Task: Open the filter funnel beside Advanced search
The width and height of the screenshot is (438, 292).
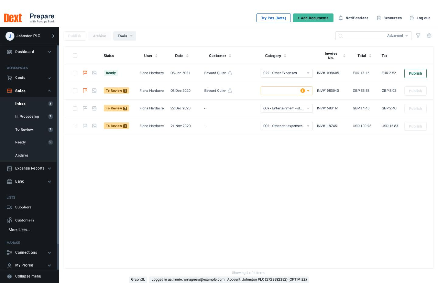Action: 418,36
